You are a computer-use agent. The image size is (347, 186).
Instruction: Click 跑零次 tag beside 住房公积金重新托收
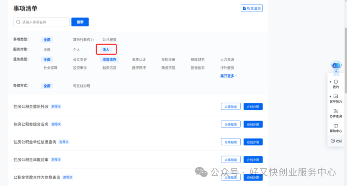[x=56, y=106]
